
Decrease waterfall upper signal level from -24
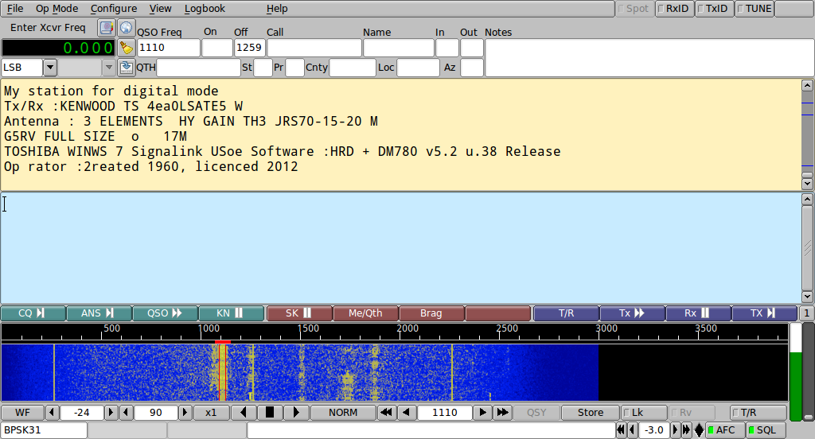(x=52, y=413)
